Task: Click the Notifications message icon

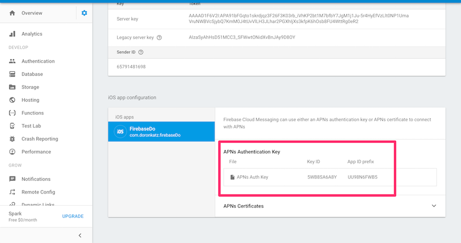Action: [12, 179]
